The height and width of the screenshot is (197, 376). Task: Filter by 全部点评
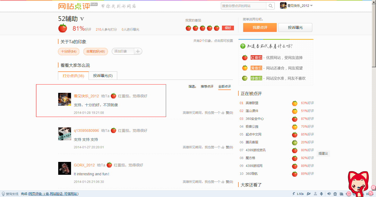click(225, 87)
